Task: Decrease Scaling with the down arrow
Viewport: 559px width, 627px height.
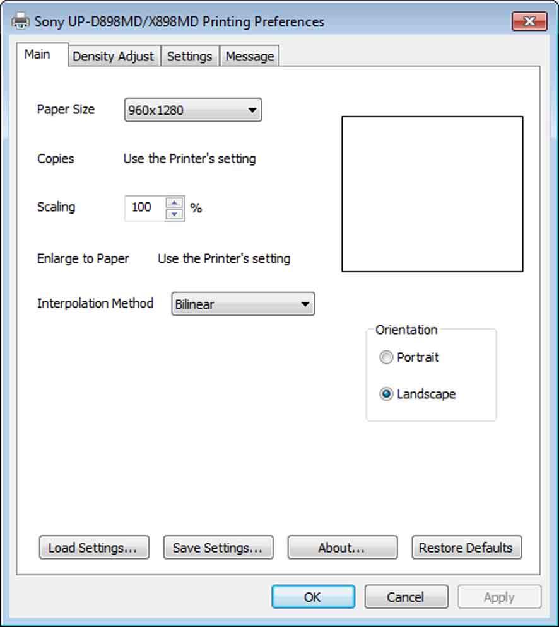Action: [x=174, y=214]
